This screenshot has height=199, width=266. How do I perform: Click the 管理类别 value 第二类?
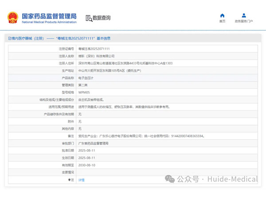(x=83, y=85)
